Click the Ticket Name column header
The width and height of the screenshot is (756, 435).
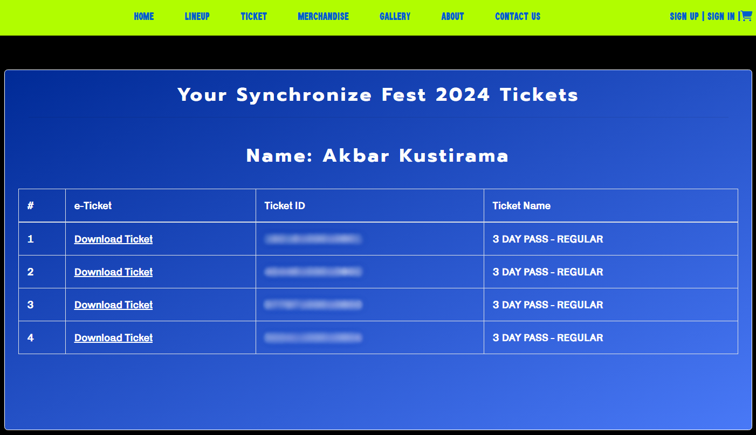521,205
